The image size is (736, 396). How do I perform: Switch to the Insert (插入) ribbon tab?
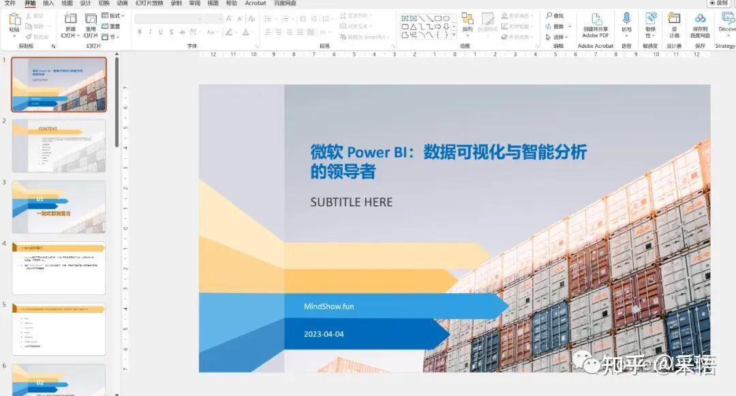[x=48, y=4]
